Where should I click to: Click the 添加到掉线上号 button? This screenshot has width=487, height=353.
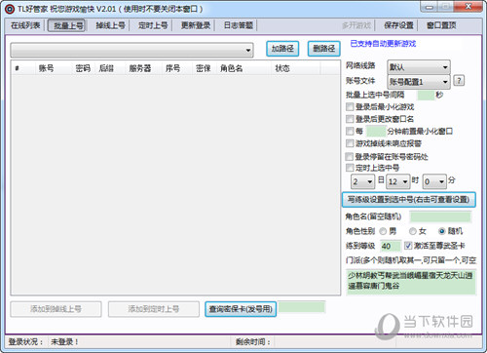click(56, 309)
